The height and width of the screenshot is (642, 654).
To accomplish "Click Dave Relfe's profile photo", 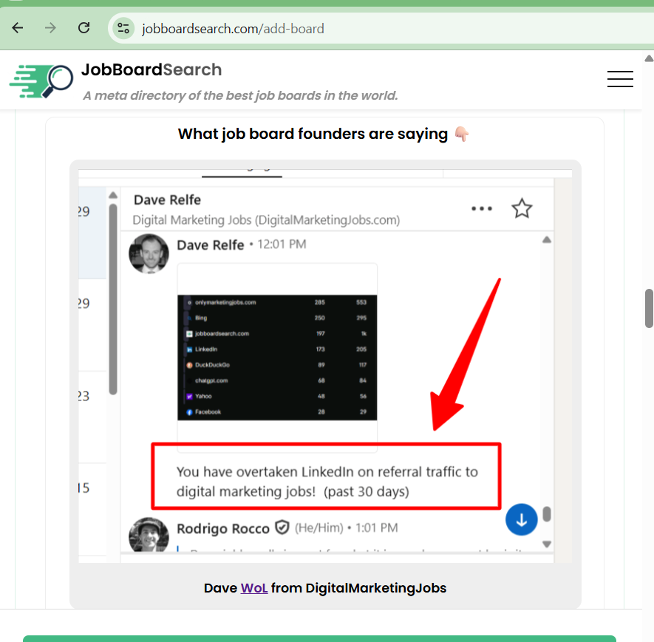I will click(149, 253).
